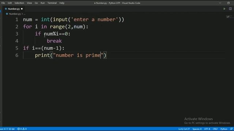Click the 'enter a number' string
The image size is (234, 131).
point(94,19)
